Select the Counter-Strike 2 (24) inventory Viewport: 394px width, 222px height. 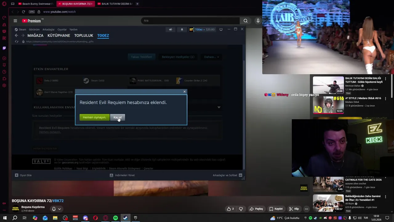[195, 81]
